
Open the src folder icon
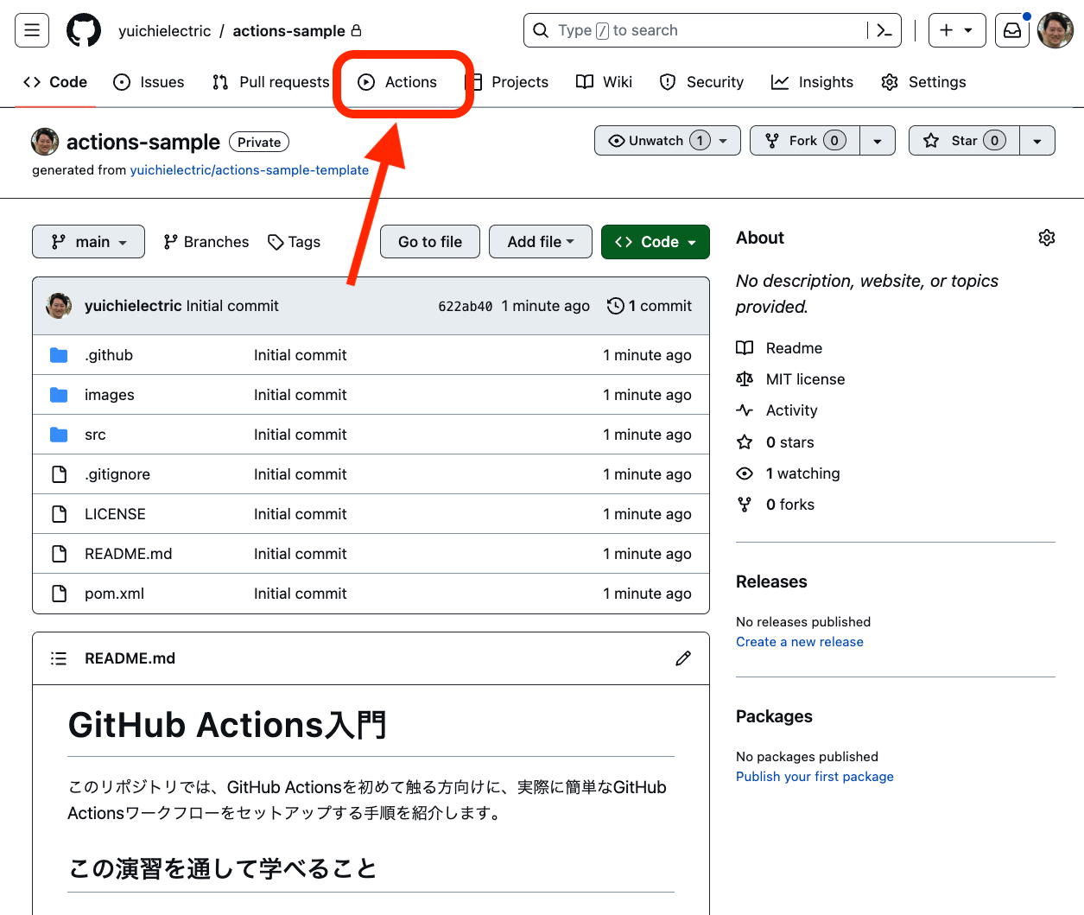tap(59, 435)
